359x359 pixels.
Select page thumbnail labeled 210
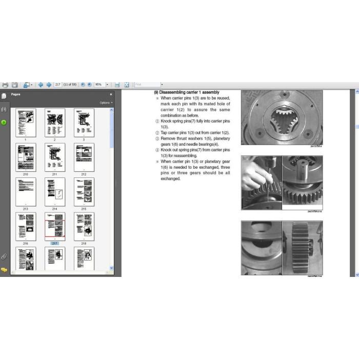point(26,157)
